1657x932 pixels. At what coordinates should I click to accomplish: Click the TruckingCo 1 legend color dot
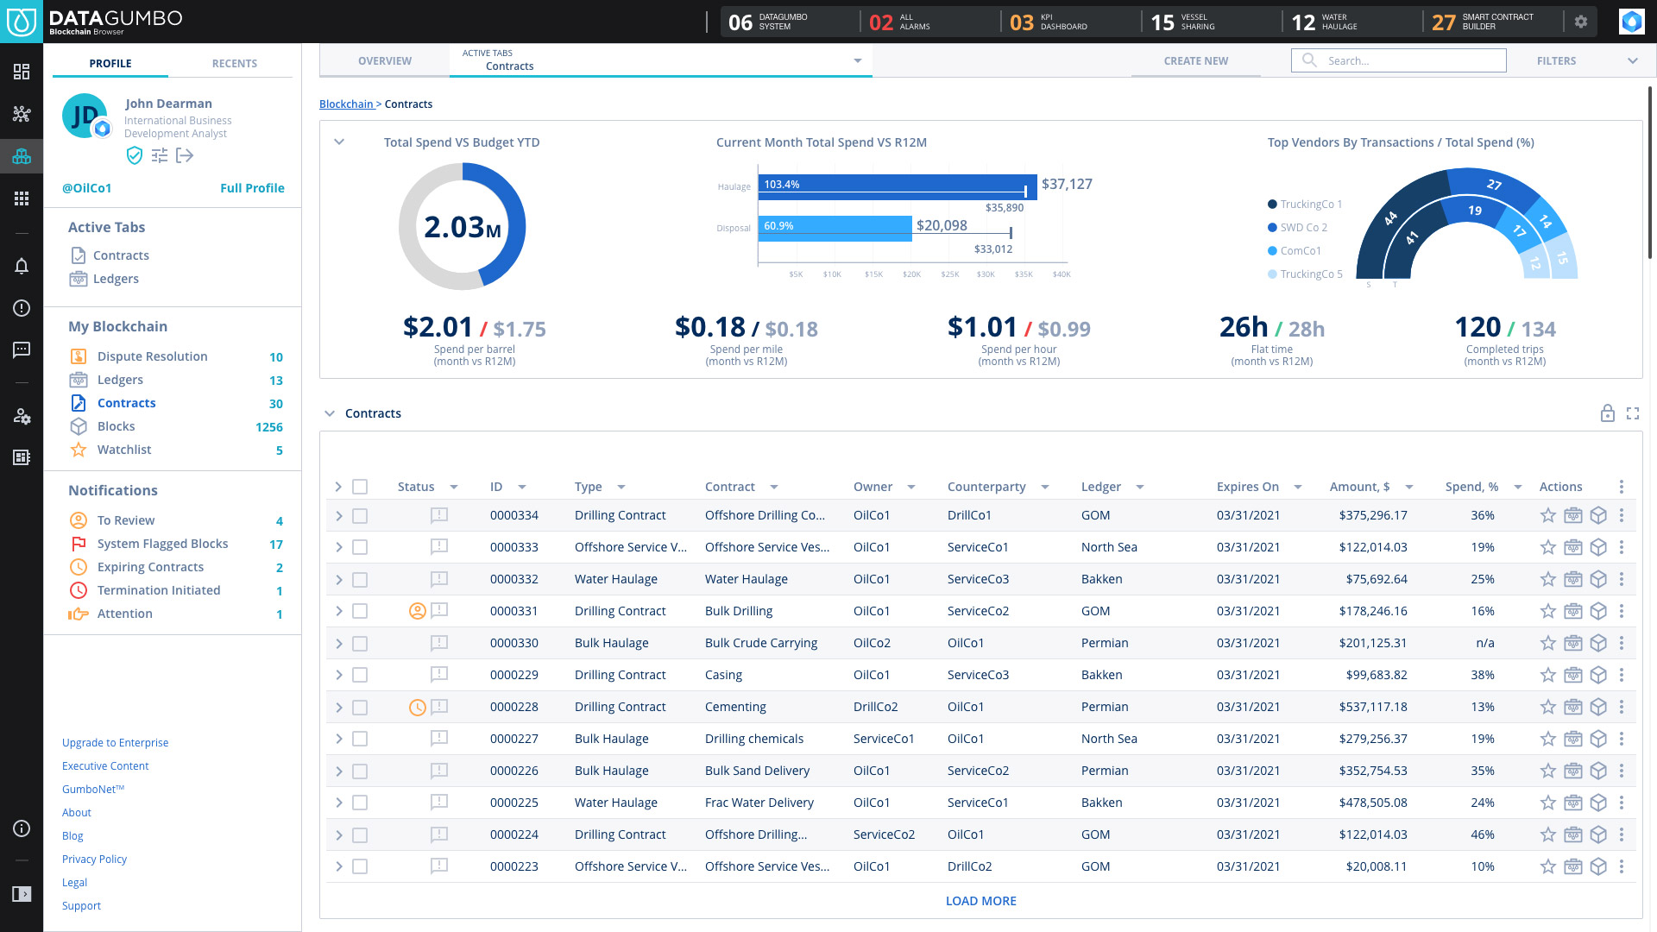(x=1272, y=205)
